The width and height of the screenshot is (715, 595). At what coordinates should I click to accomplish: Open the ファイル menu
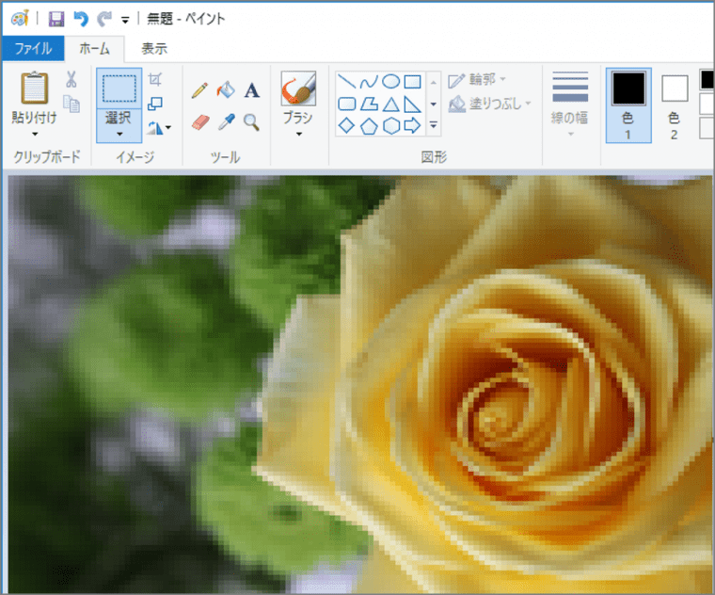tap(33, 48)
